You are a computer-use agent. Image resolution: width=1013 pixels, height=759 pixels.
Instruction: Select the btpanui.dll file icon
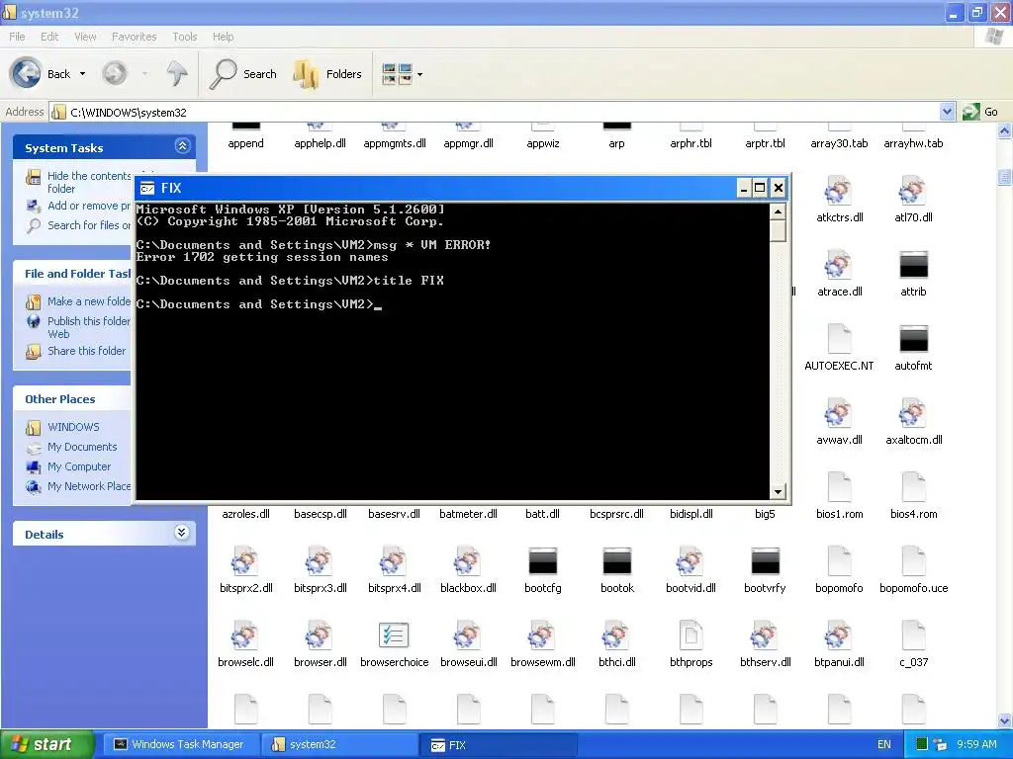tap(839, 635)
